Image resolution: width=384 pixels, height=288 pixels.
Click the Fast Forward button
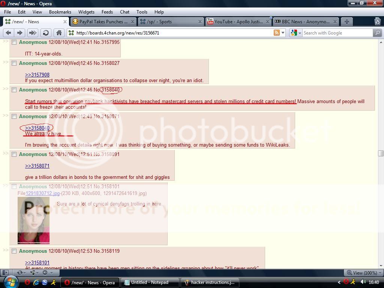[33, 33]
